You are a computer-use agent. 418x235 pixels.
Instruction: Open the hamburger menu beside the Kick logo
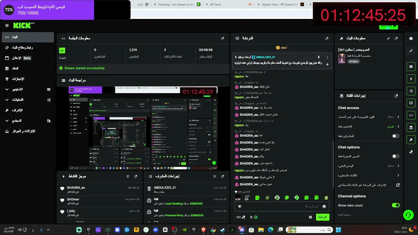click(x=7, y=25)
